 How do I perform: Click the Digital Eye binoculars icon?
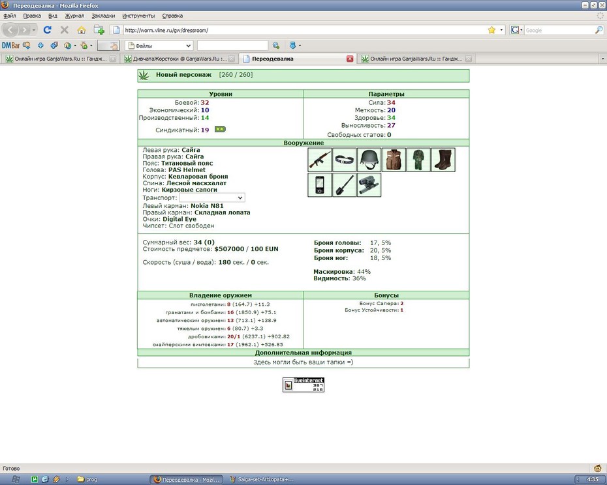pos(369,185)
